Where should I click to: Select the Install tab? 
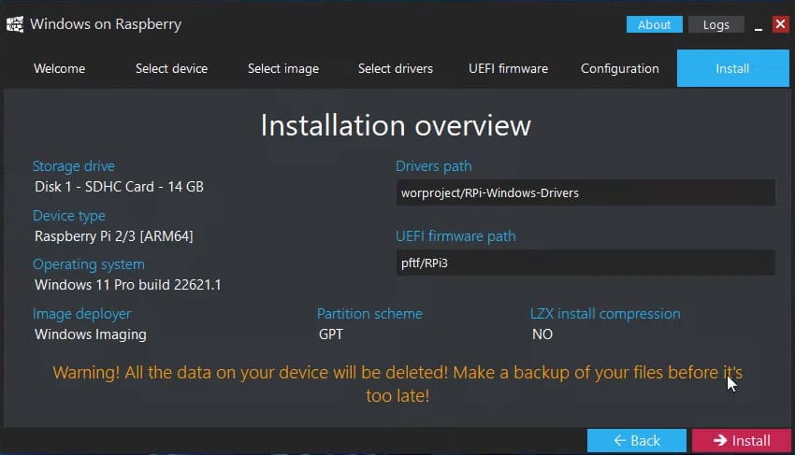pyautogui.click(x=732, y=68)
